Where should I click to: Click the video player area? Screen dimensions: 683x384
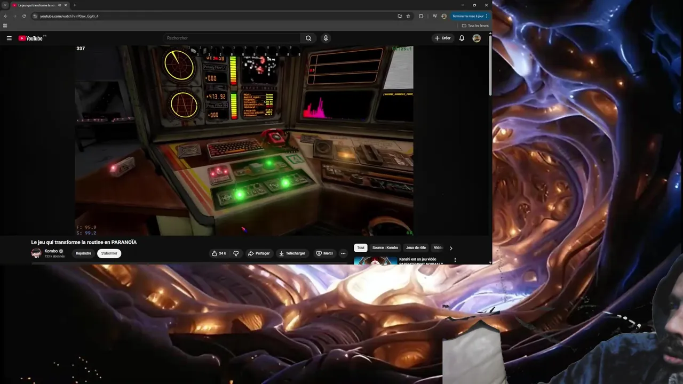pyautogui.click(x=244, y=140)
